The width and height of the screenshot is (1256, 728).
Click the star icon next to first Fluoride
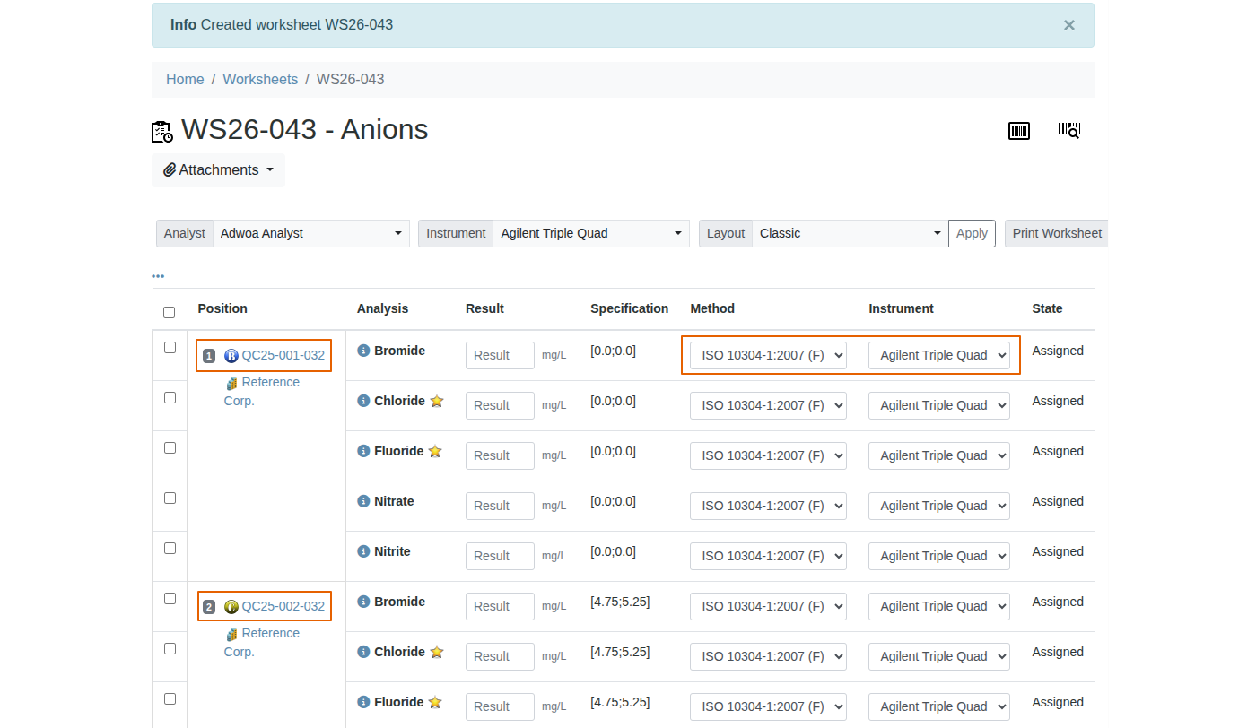[x=435, y=451]
